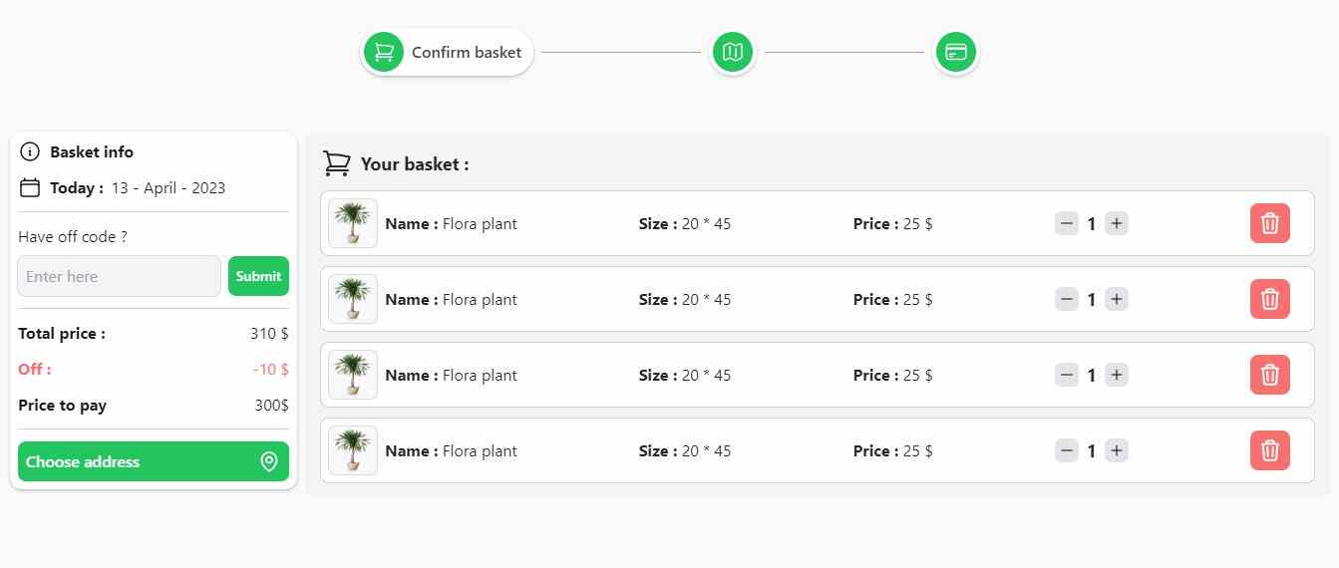1339x568 pixels.
Task: Click the Confirm basket cart step icon
Action: 384,52
